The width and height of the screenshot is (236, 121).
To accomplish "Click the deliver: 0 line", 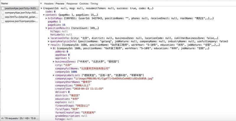I will tap(63, 92).
